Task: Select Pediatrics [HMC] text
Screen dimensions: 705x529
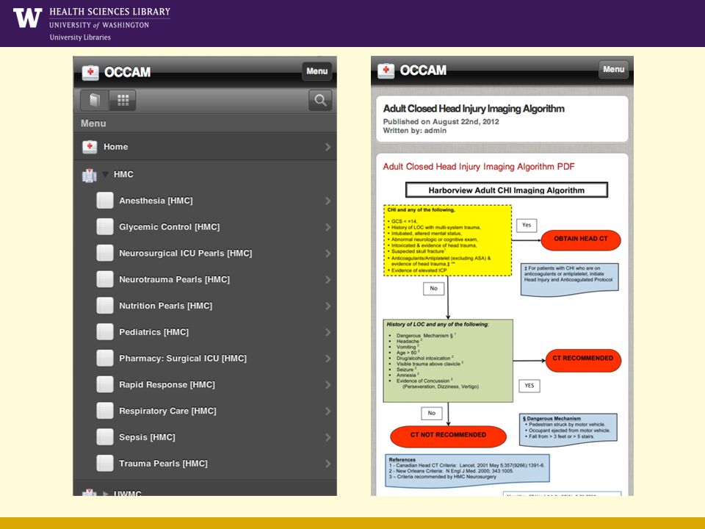Action: point(153,332)
